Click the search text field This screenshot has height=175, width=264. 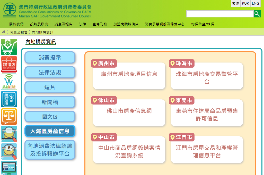coord(219,14)
